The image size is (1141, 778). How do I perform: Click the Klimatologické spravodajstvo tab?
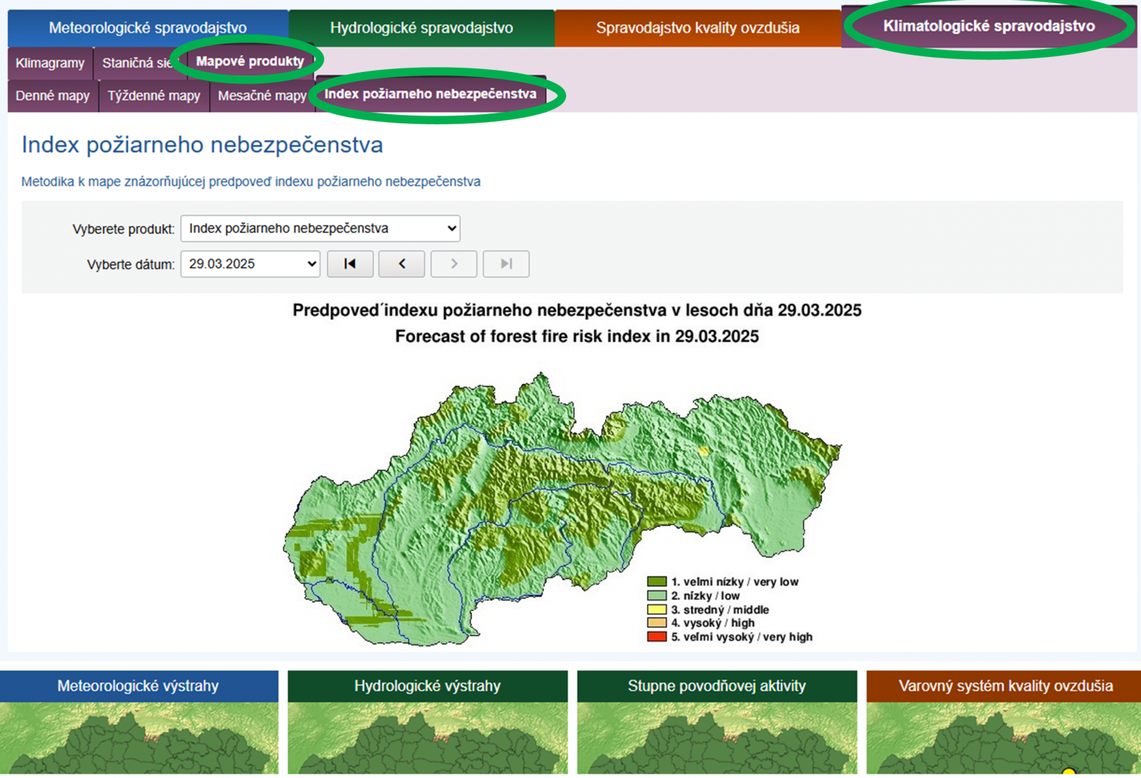988,26
